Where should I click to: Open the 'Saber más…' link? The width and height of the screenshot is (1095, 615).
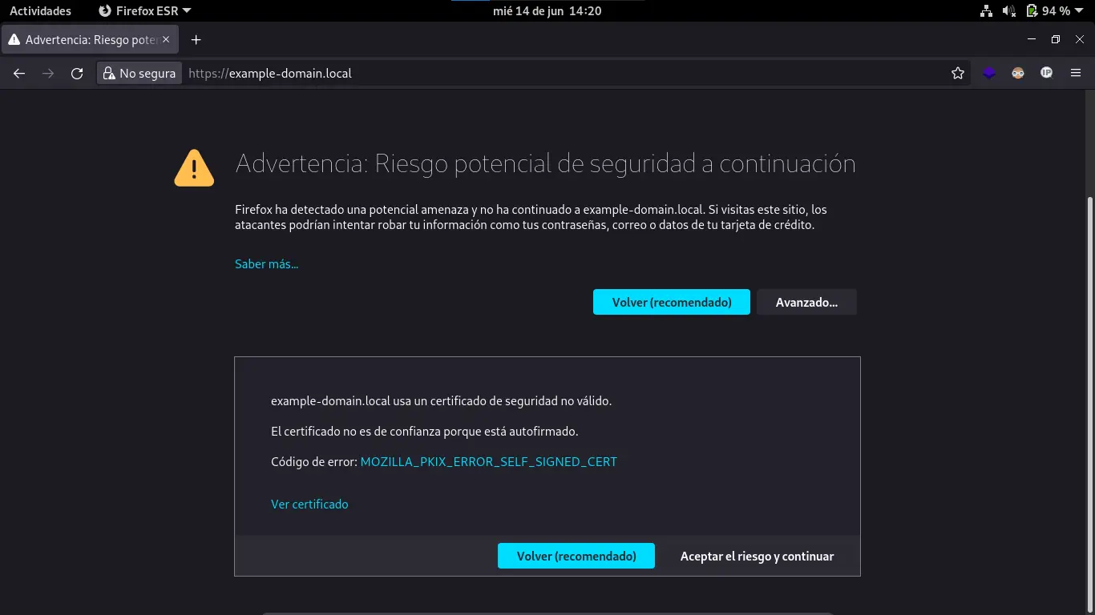coord(267,264)
